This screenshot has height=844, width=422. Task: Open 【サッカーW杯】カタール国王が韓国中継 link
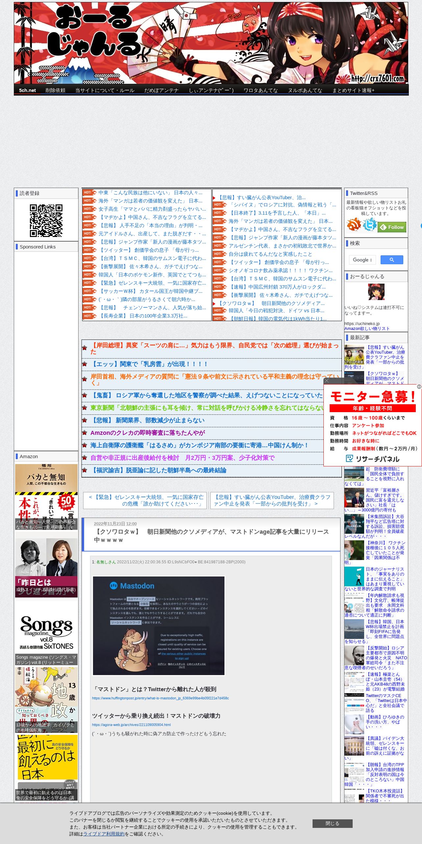(x=151, y=291)
